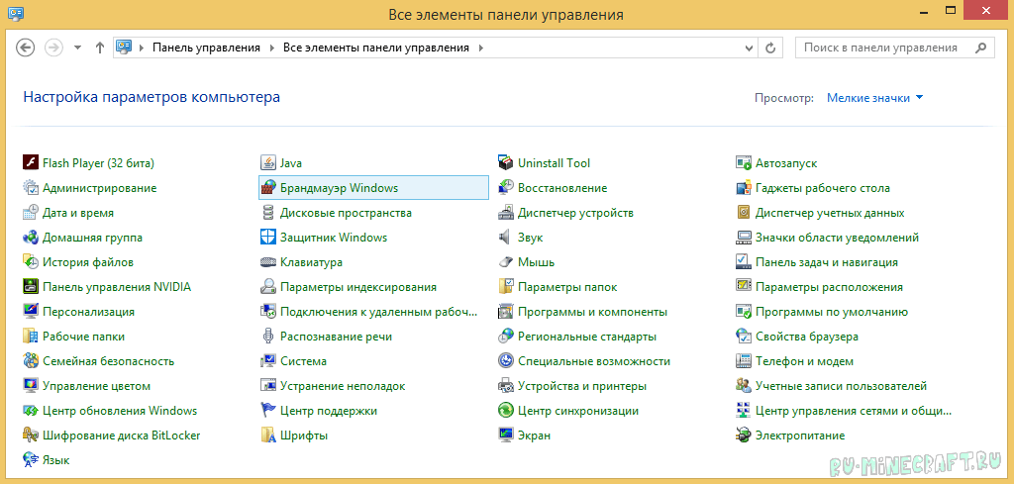The image size is (1014, 484).
Task: Click the Клавиатура keyboard icon
Action: (x=268, y=262)
